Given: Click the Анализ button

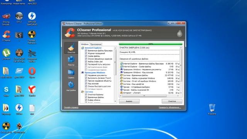Looking at the screenshot, I should point(129,101).
